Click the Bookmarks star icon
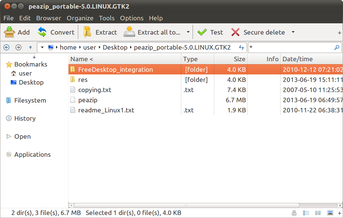 9,65
